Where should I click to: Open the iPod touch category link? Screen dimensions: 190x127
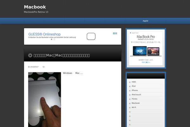136,95
